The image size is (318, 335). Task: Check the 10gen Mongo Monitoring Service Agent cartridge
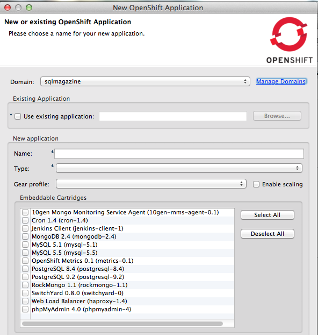pyautogui.click(x=25, y=212)
